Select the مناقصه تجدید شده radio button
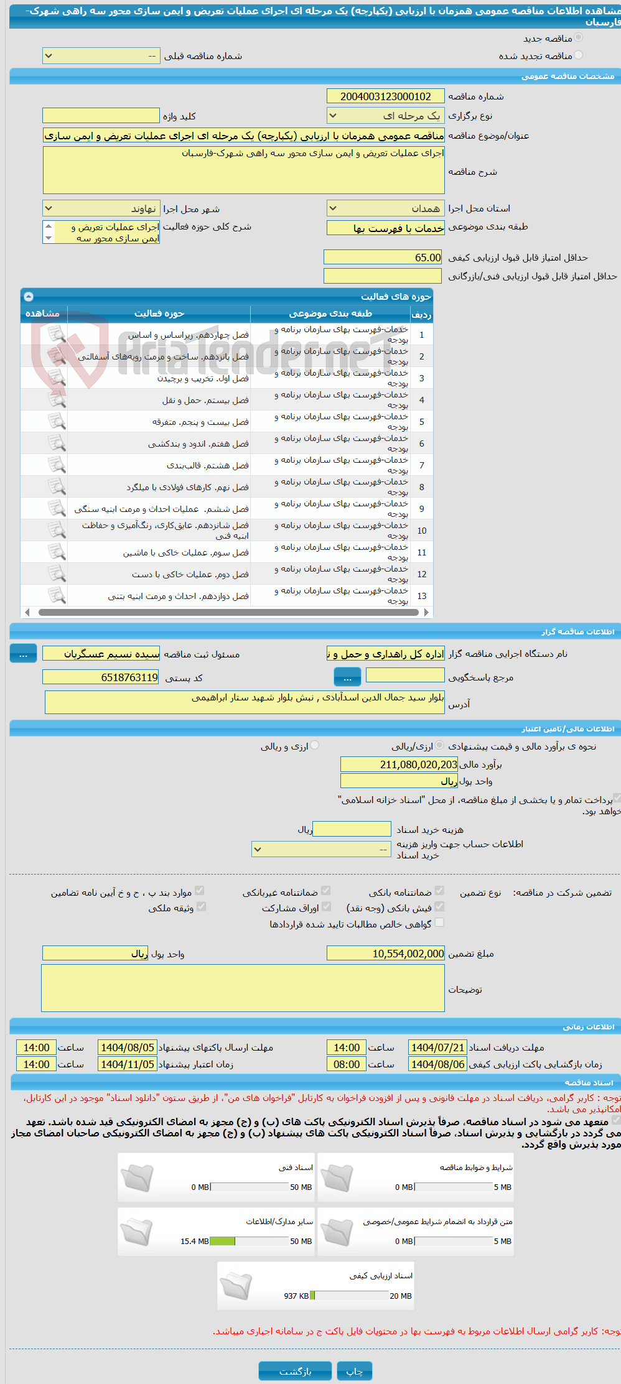 (x=579, y=55)
